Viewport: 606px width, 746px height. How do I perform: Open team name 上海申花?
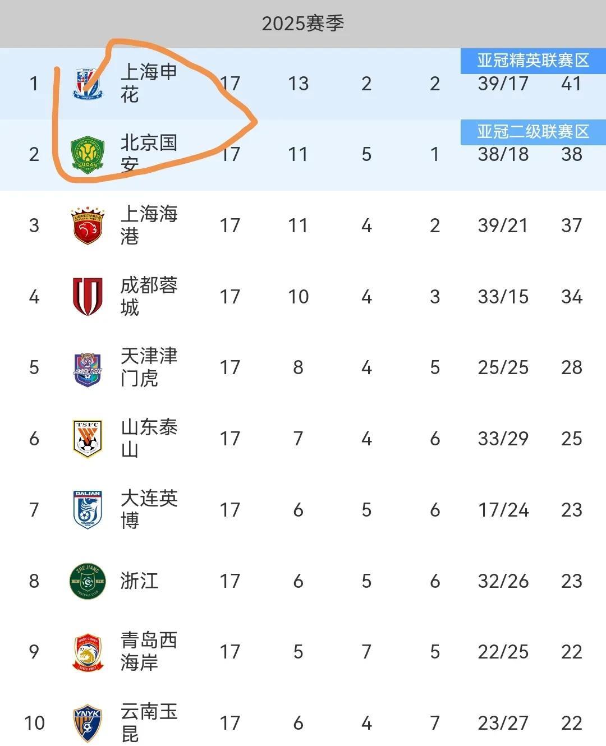(x=149, y=83)
